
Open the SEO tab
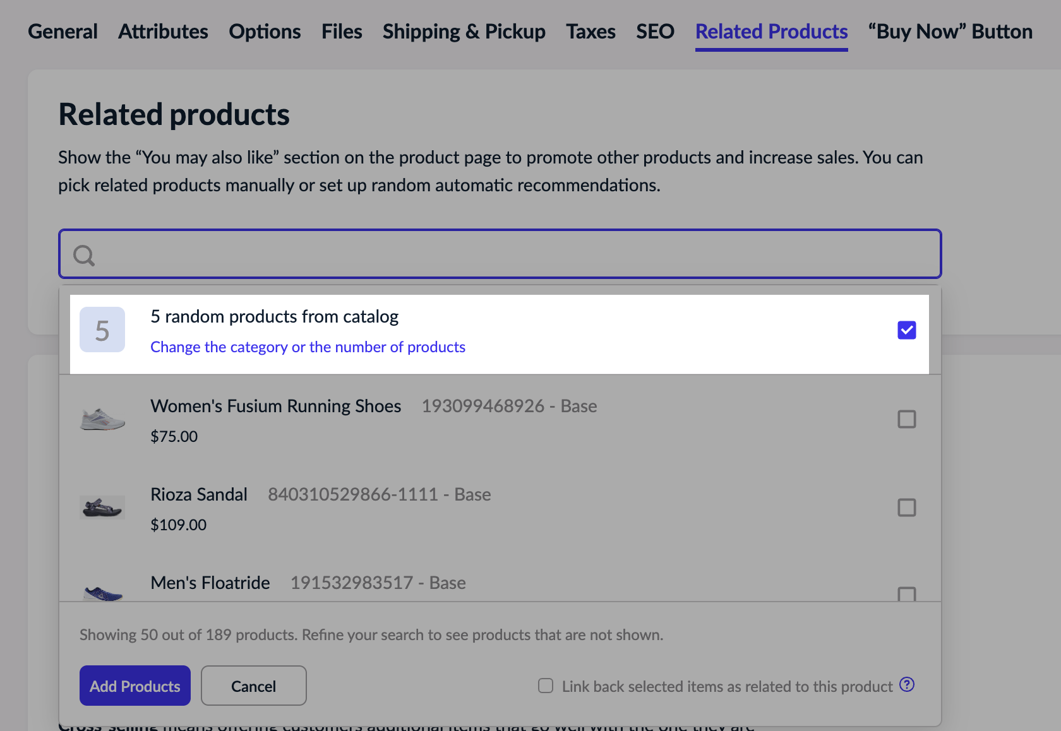tap(655, 32)
